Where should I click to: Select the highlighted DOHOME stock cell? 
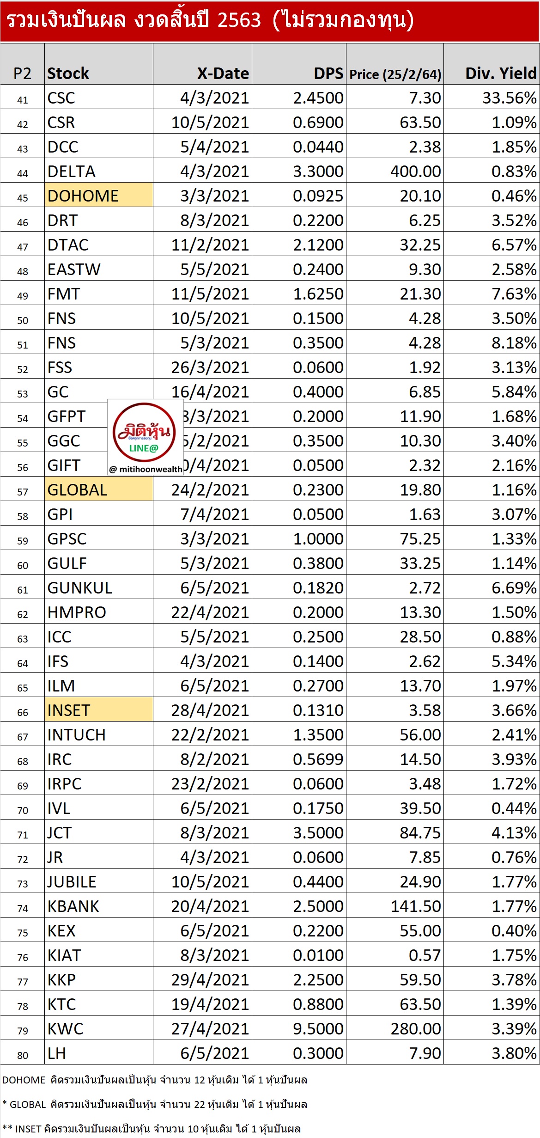click(x=99, y=196)
